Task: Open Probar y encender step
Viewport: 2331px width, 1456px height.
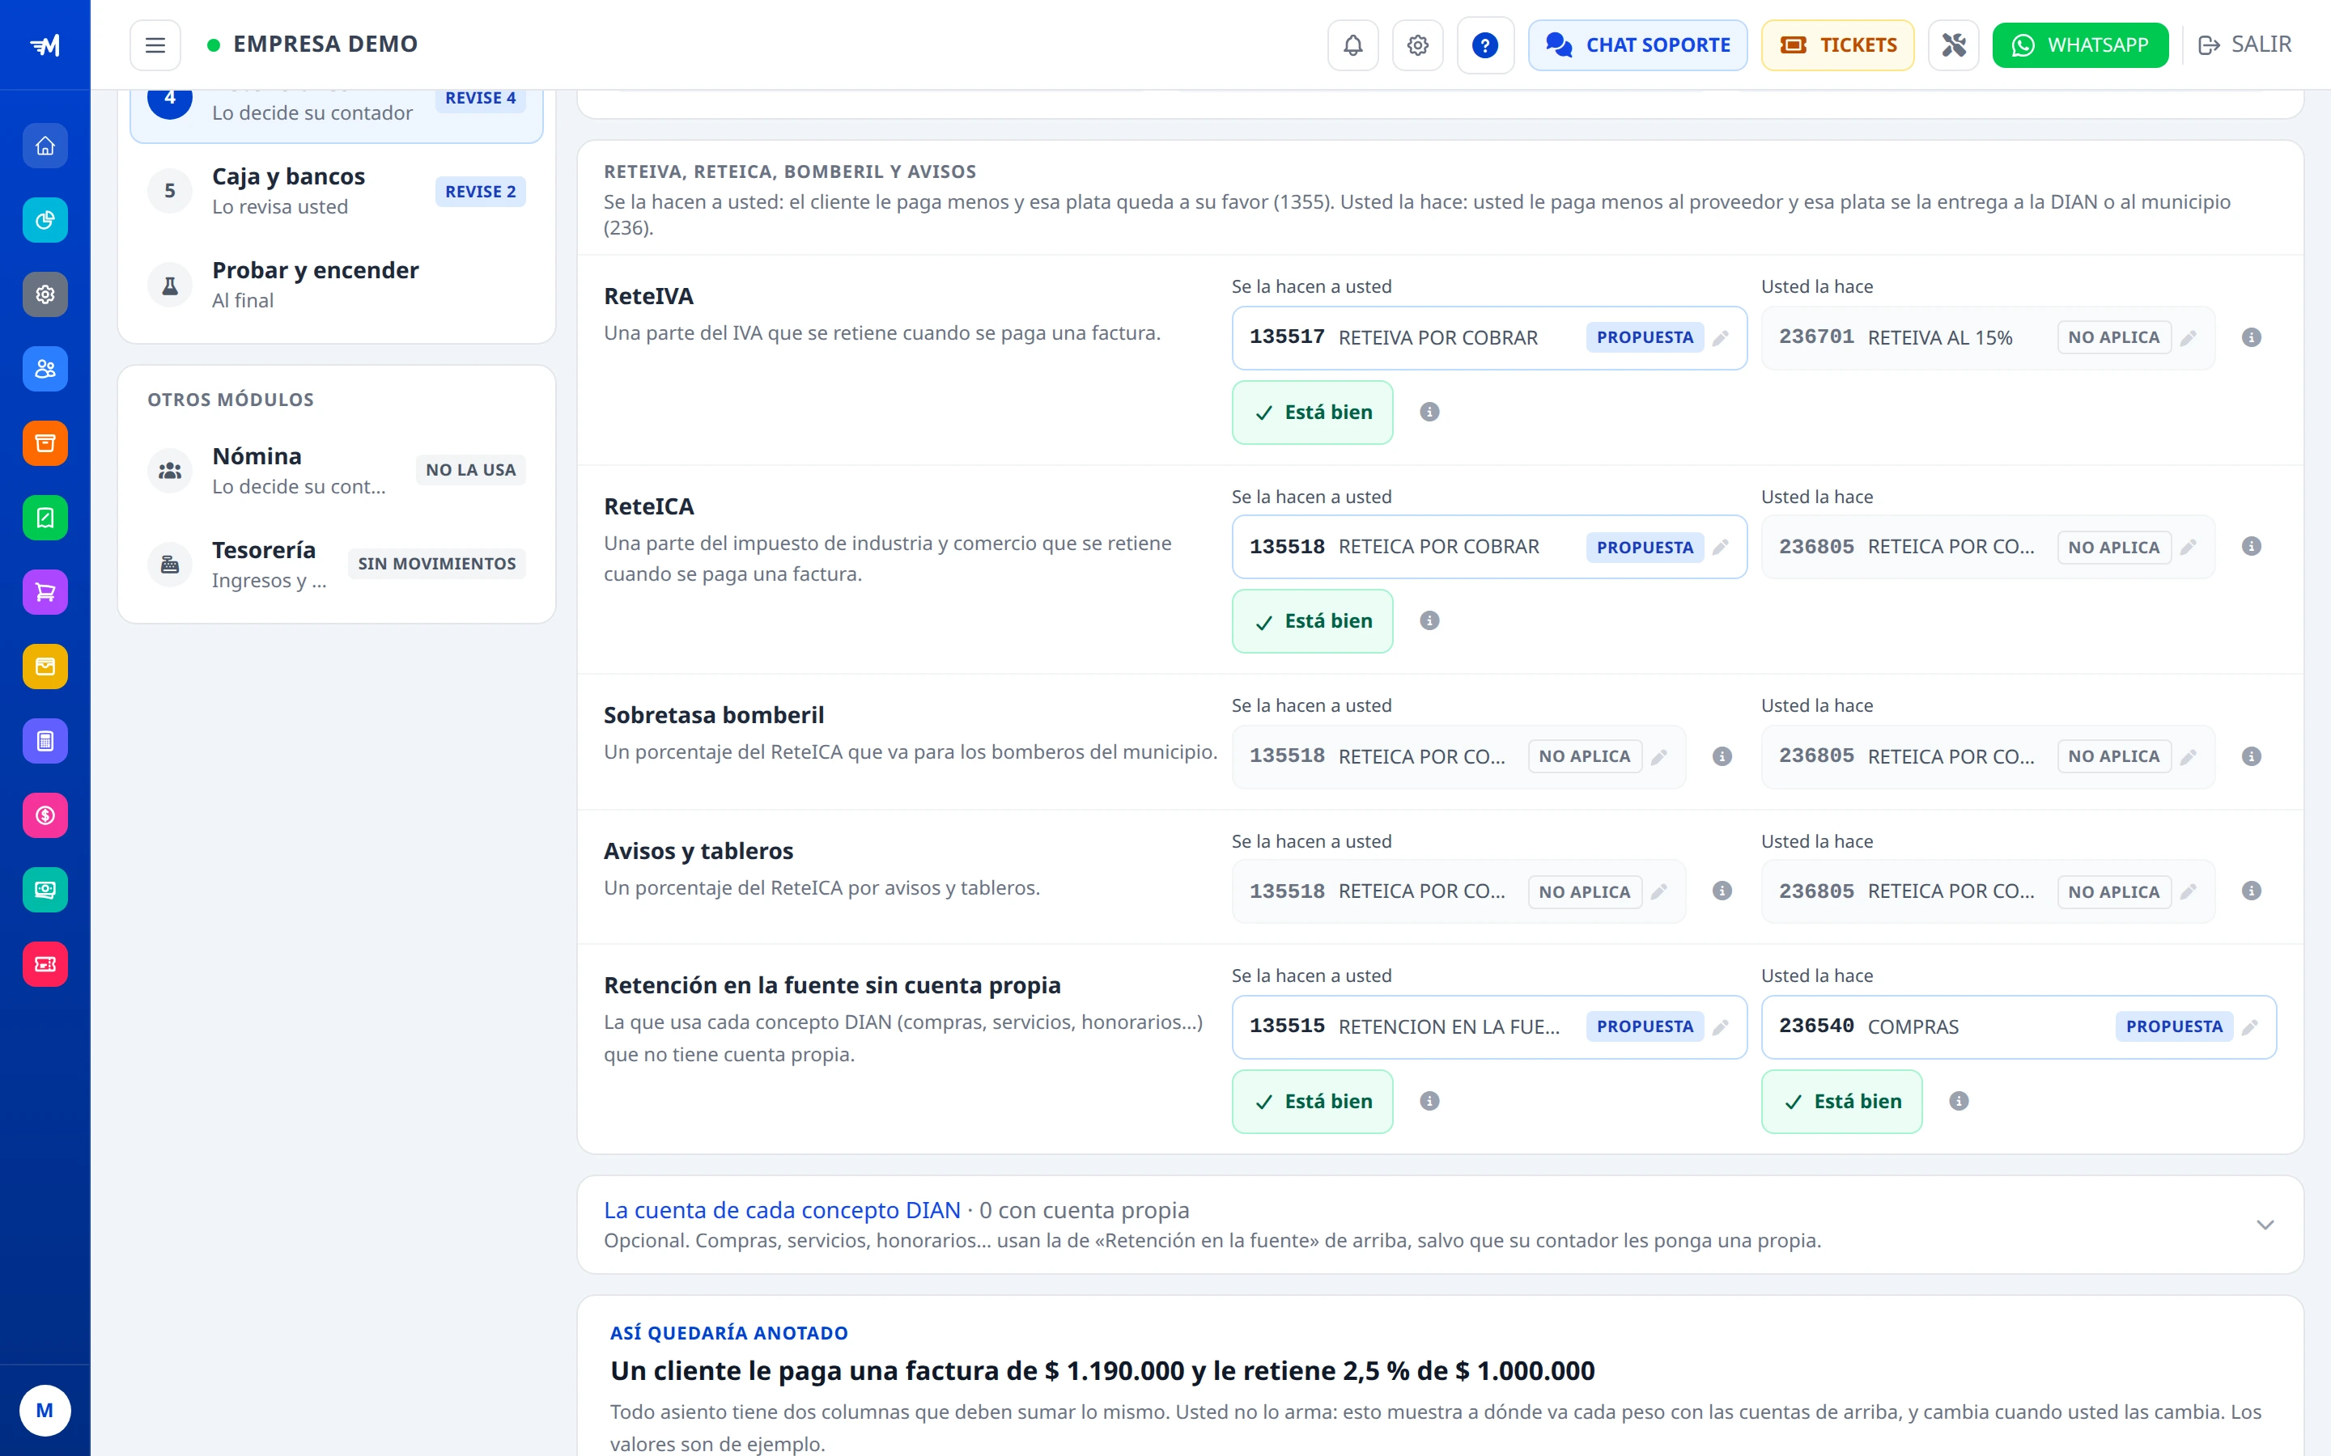Action: pos(336,284)
